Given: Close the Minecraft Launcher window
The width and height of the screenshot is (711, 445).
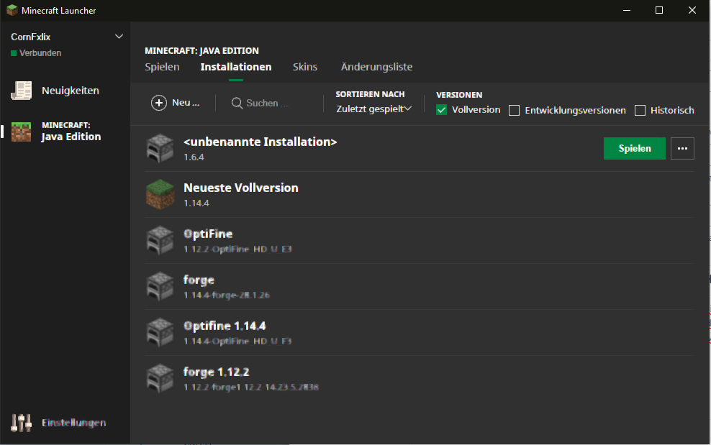Looking at the screenshot, I should click(x=692, y=10).
